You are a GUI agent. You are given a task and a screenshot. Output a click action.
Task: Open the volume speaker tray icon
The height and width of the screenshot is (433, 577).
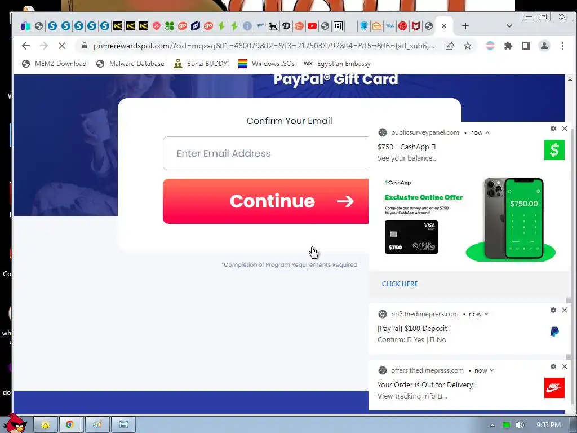tap(520, 425)
